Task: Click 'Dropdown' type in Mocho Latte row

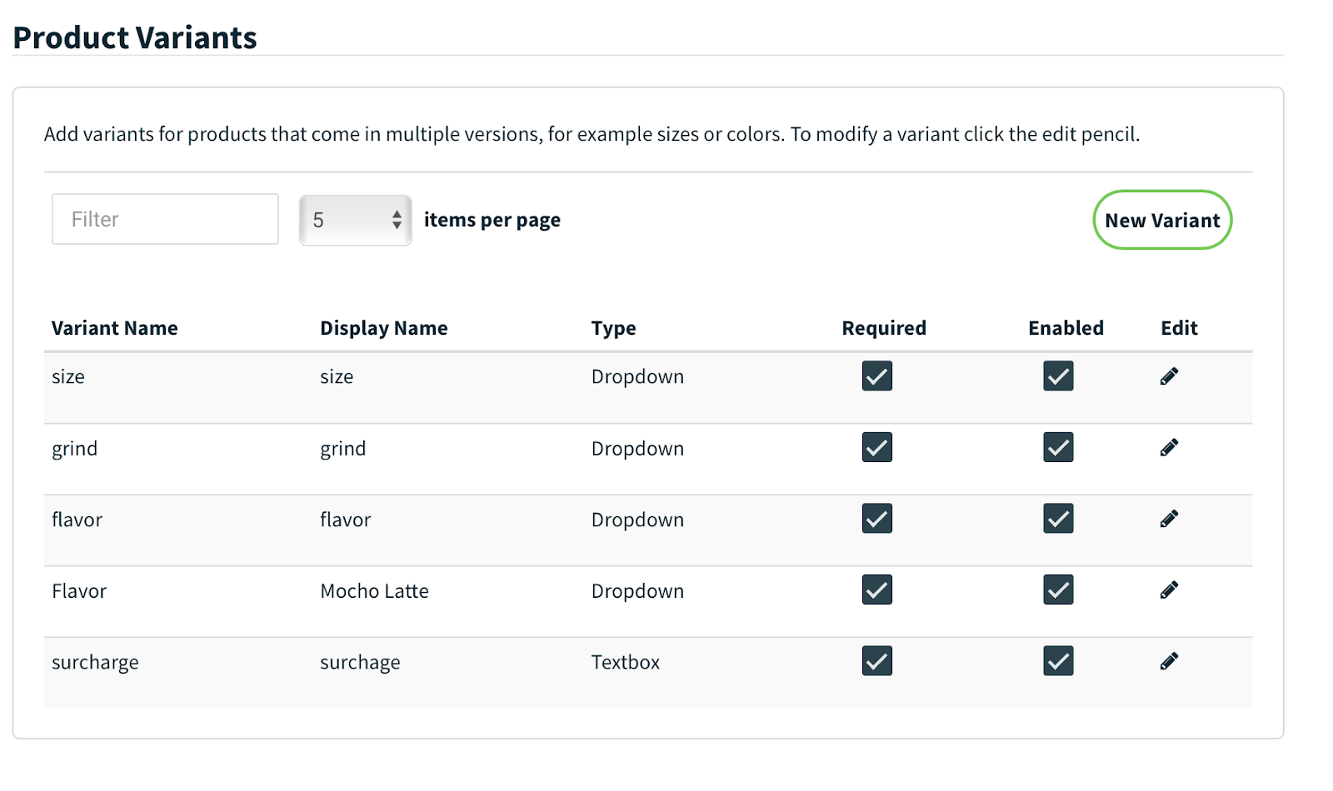Action: pos(637,591)
